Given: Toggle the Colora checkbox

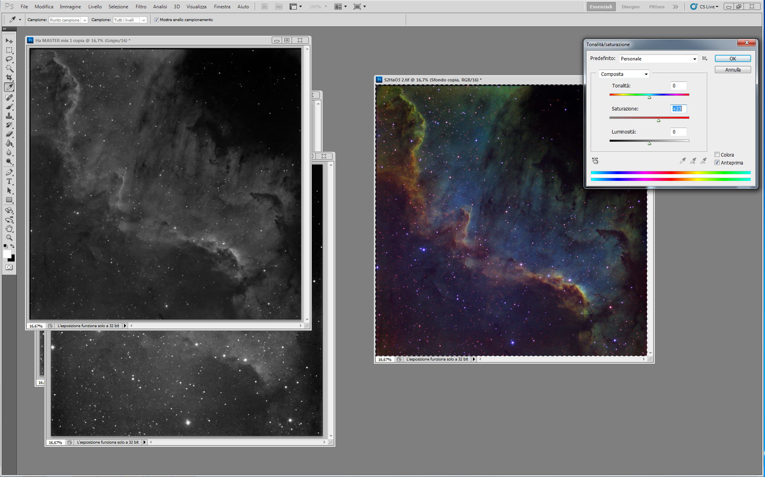Looking at the screenshot, I should click(x=717, y=155).
